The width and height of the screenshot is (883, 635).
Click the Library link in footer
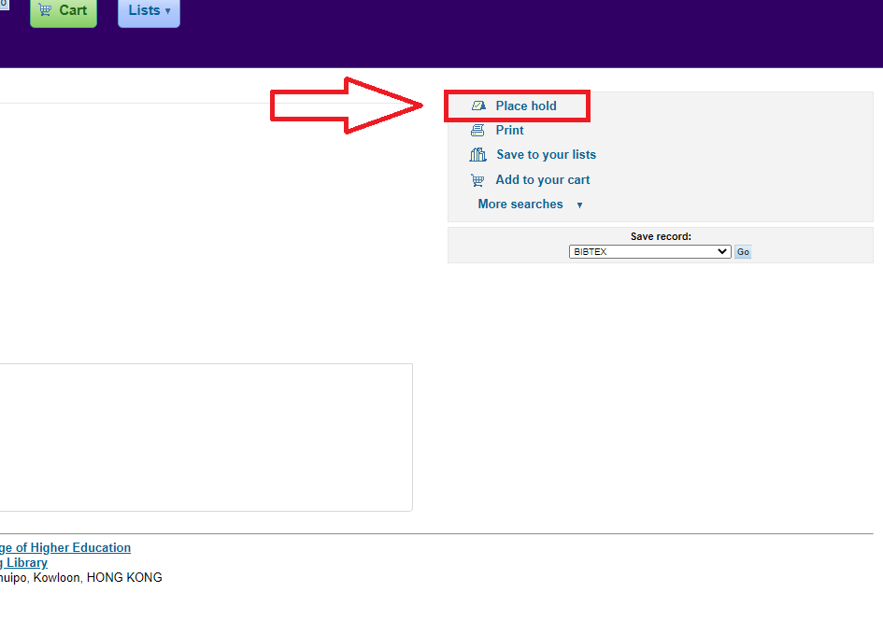coord(23,563)
